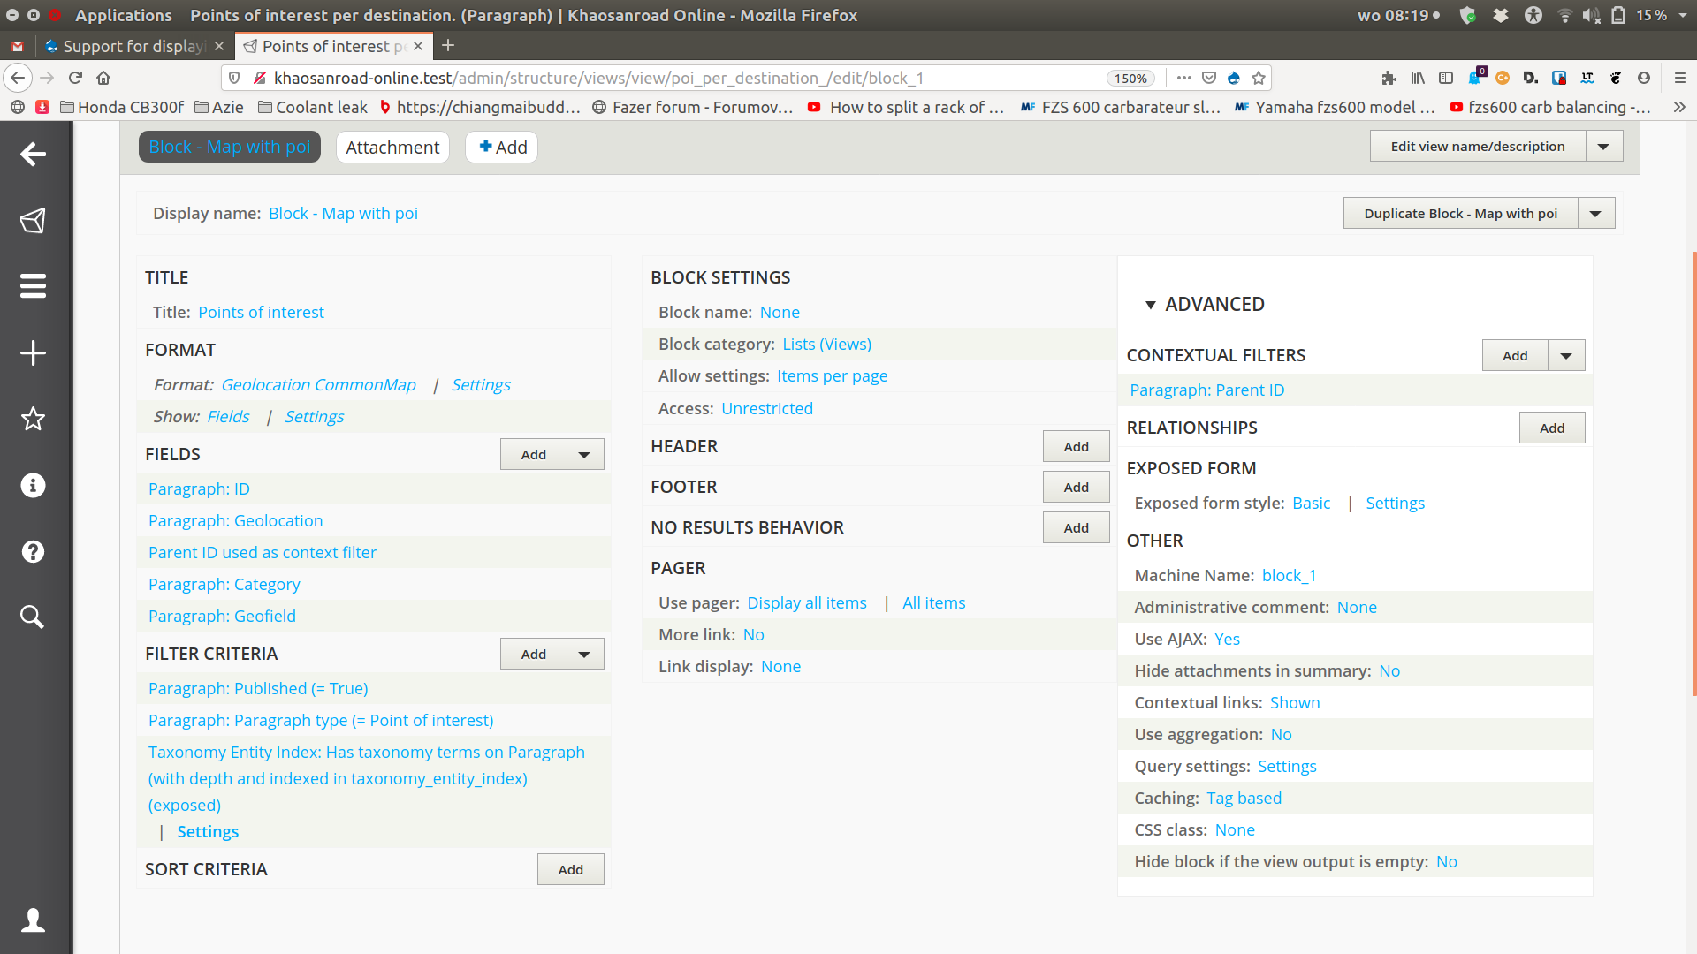Expand dropdown beside Edit view name/description

[x=1603, y=147]
